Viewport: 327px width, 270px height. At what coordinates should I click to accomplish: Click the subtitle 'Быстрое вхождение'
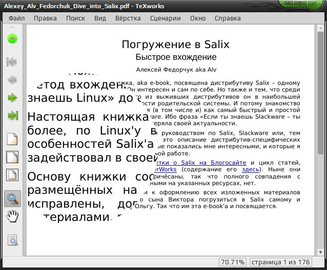pos(176,57)
